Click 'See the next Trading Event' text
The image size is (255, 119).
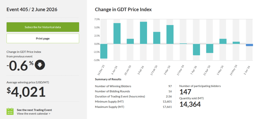pyautogui.click(x=34, y=110)
